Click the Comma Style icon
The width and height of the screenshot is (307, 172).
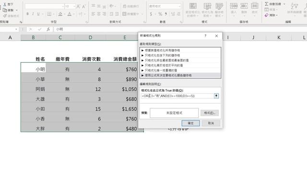166,14
